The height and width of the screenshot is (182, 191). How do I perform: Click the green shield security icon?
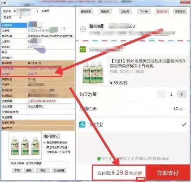99,159
